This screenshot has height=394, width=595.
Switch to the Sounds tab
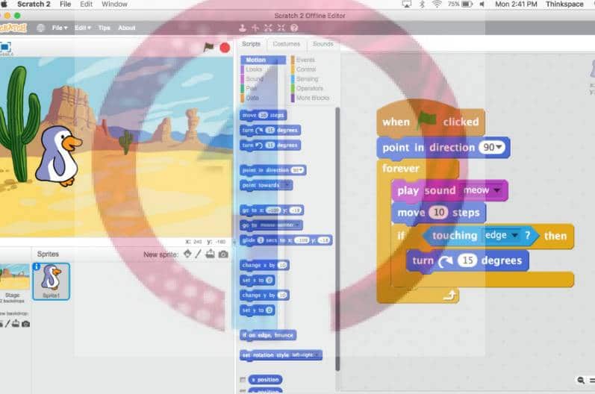click(323, 44)
